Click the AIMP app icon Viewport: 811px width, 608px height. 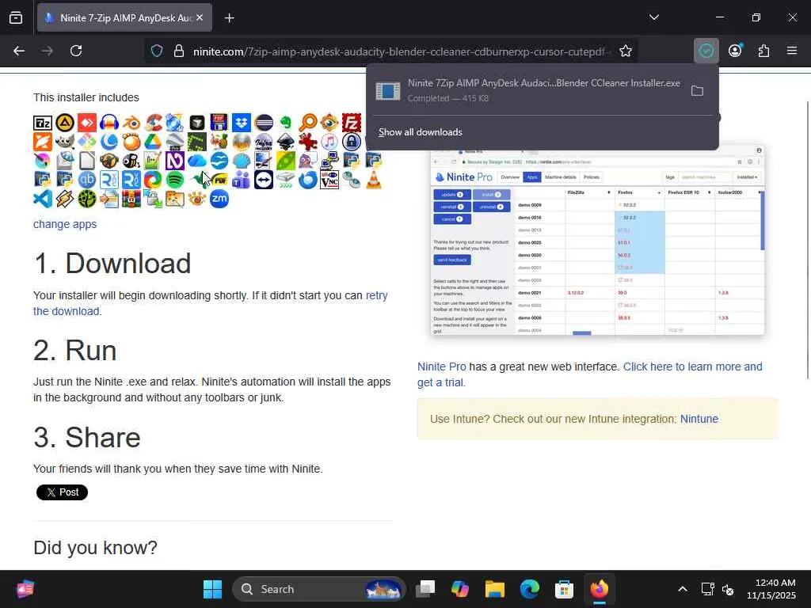[65, 123]
